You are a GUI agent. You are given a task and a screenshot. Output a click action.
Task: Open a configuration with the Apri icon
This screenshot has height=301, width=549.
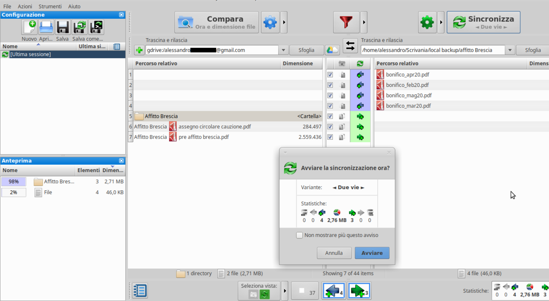(x=46, y=27)
